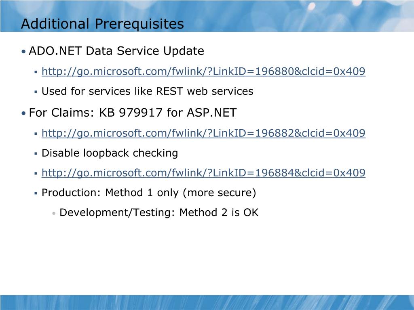Open the LinkID=196880 download link

pos(204,71)
